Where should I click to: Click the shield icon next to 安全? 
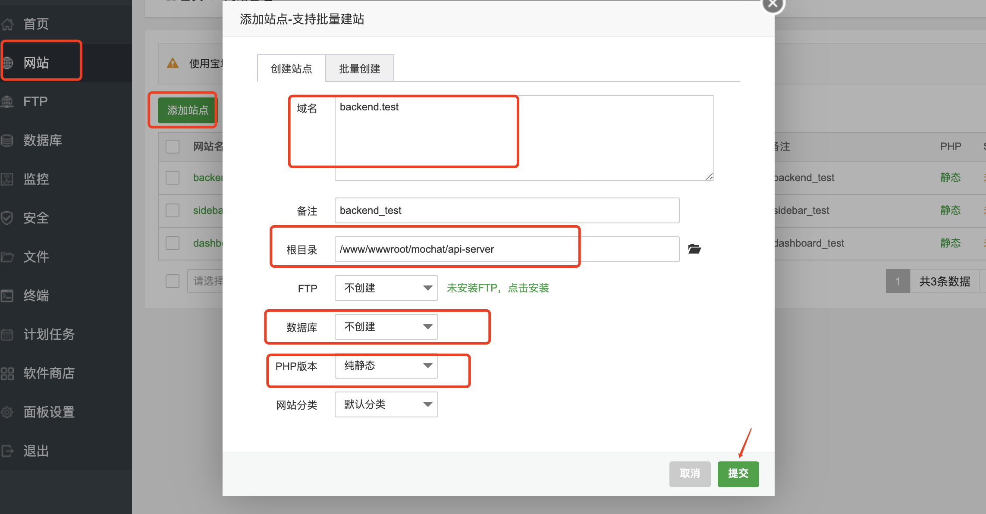click(x=7, y=218)
